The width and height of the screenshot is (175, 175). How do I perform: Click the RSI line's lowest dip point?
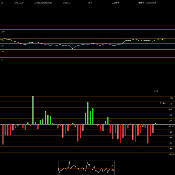click(x=72, y=49)
